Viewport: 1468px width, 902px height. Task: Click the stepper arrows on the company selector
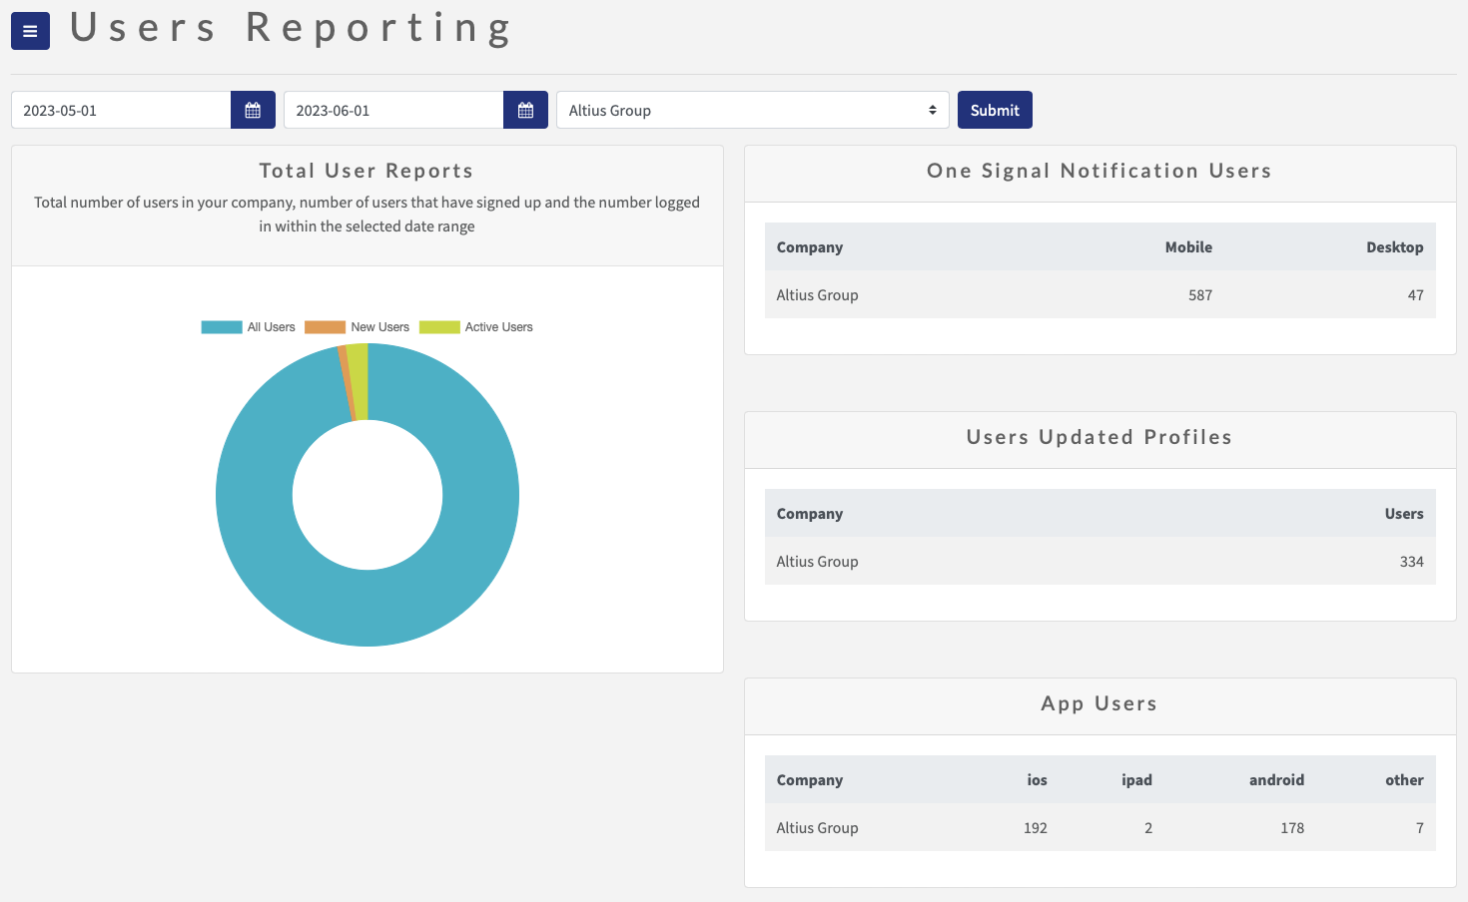tap(932, 110)
